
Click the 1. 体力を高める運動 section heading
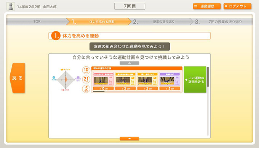point(129,36)
